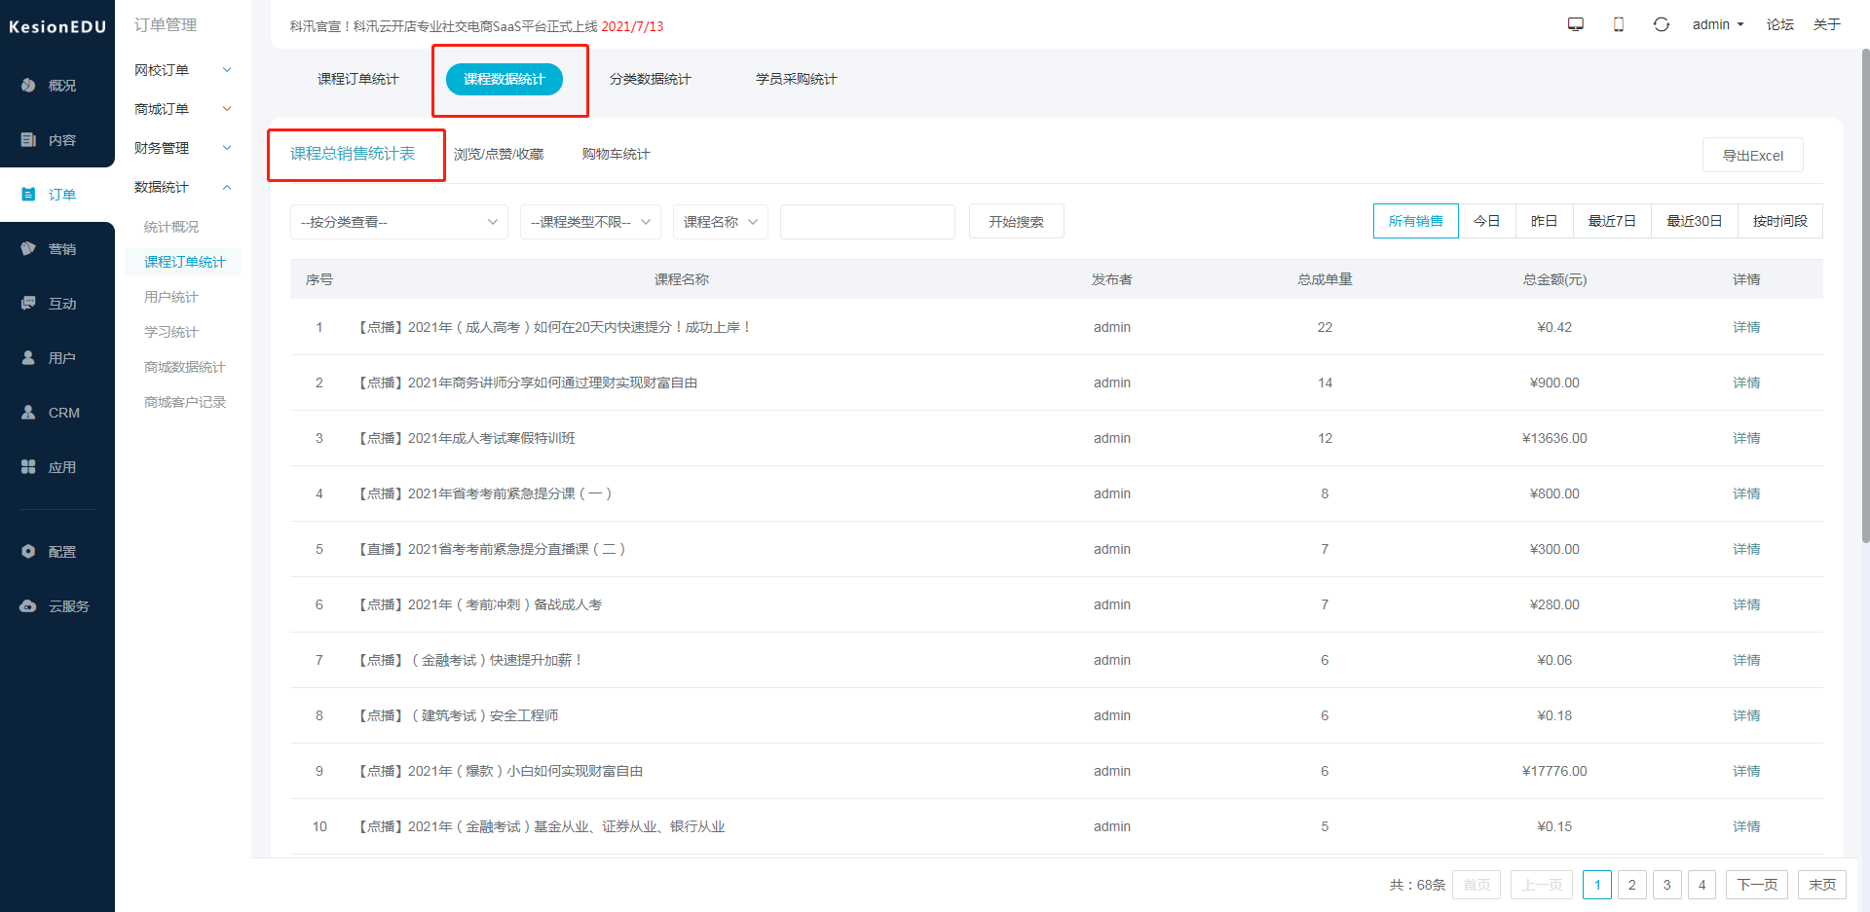Switch to 学员采购统计 tab
The height and width of the screenshot is (912, 1870).
796,79
